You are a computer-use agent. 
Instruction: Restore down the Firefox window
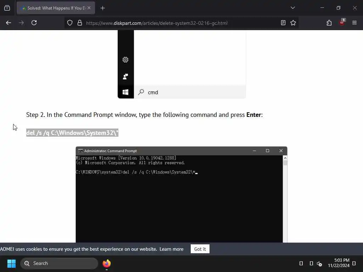(339, 8)
